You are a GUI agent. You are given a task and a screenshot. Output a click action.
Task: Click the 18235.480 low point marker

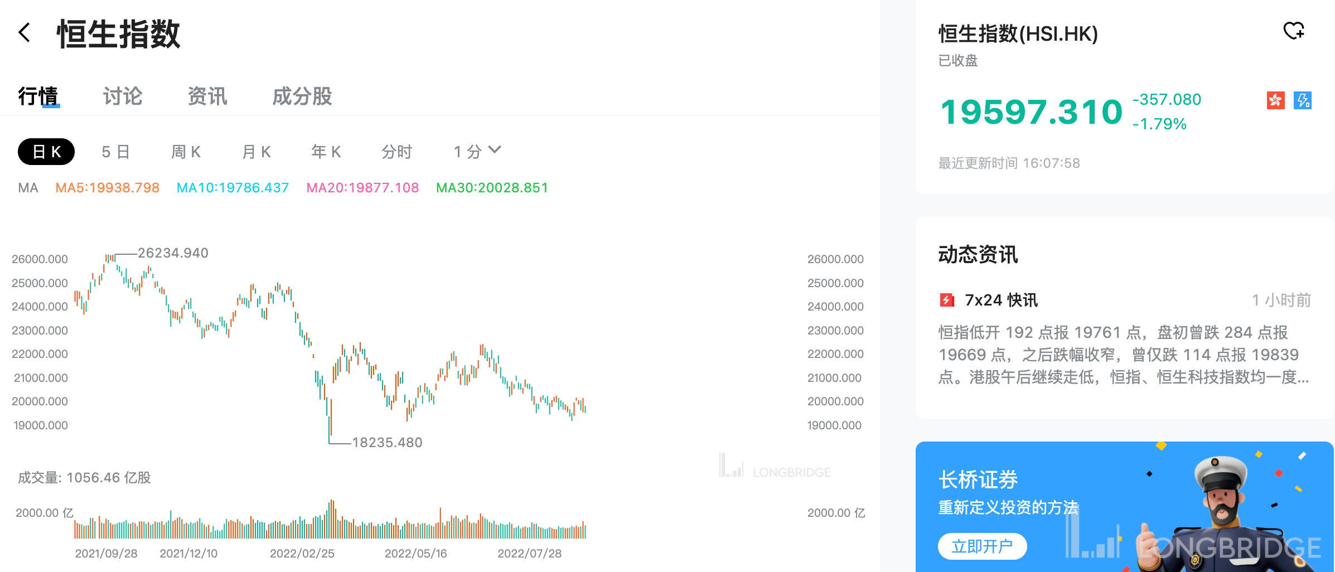pyautogui.click(x=386, y=443)
